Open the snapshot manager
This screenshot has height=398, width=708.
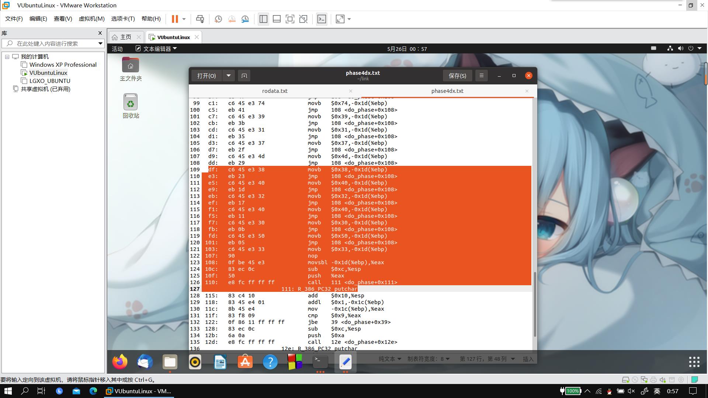[245, 19]
